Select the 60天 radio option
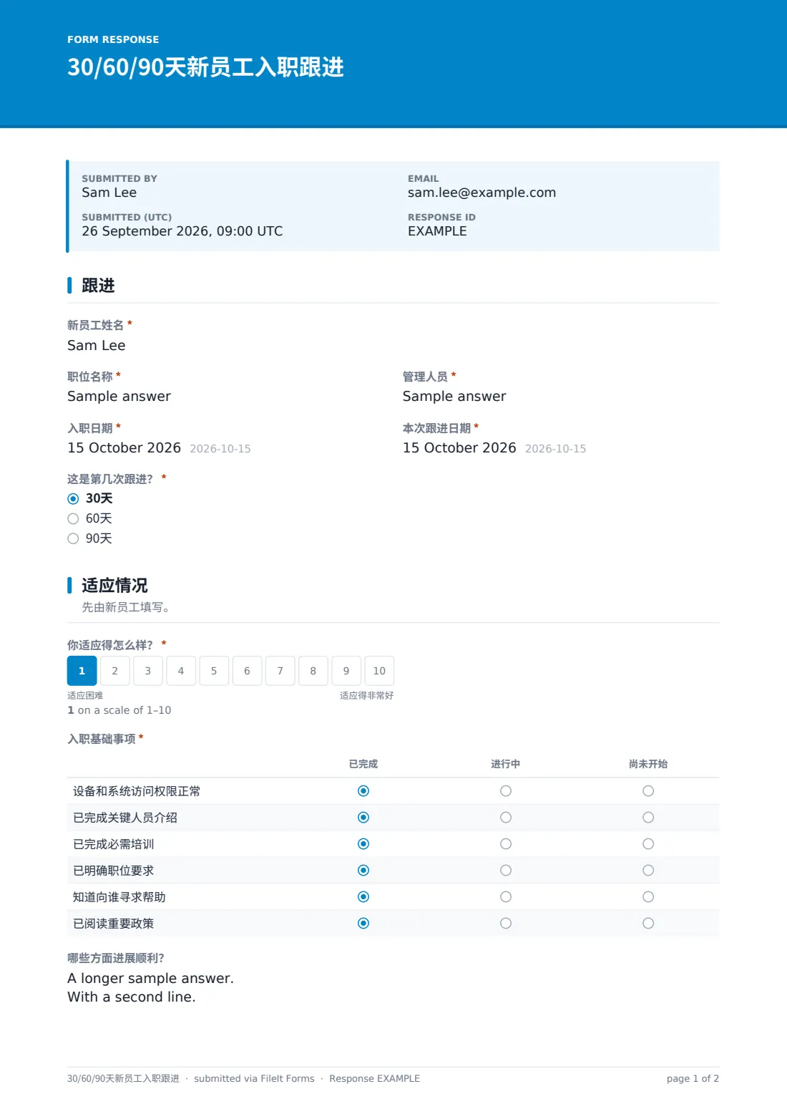Viewport: 787px width, 1114px height. click(x=73, y=519)
